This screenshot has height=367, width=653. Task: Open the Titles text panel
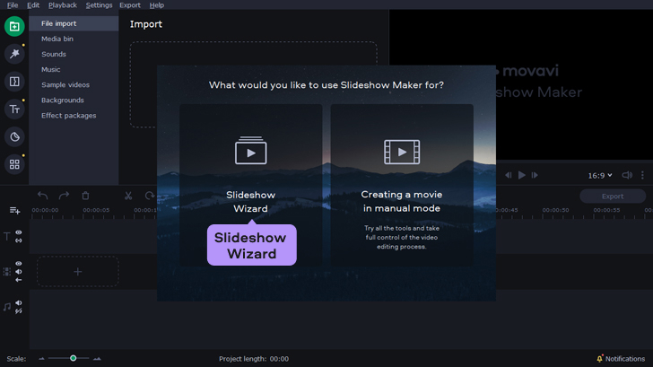(14, 109)
